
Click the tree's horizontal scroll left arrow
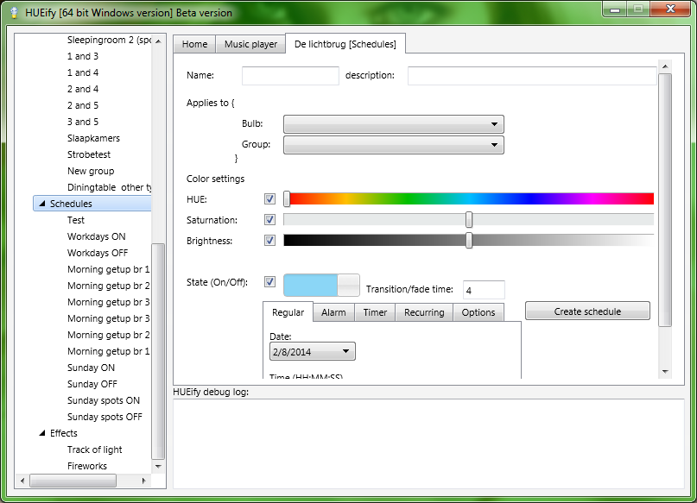22,481
